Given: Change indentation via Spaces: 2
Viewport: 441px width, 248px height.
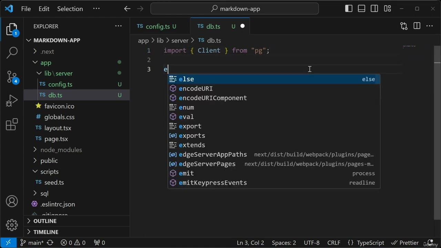Looking at the screenshot, I should (284, 243).
